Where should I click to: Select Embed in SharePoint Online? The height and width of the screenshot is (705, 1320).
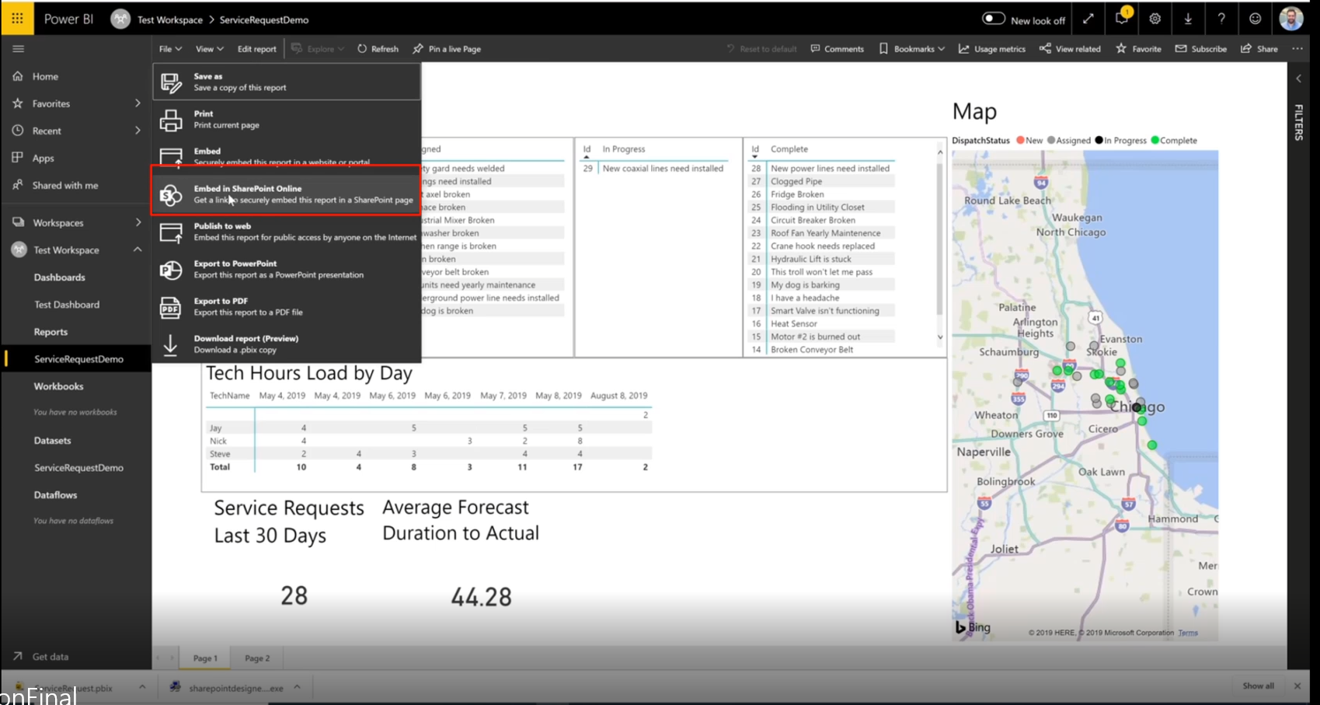(x=287, y=194)
